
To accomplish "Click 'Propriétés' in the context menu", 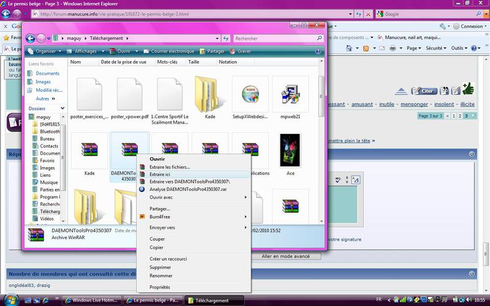I will click(160, 287).
